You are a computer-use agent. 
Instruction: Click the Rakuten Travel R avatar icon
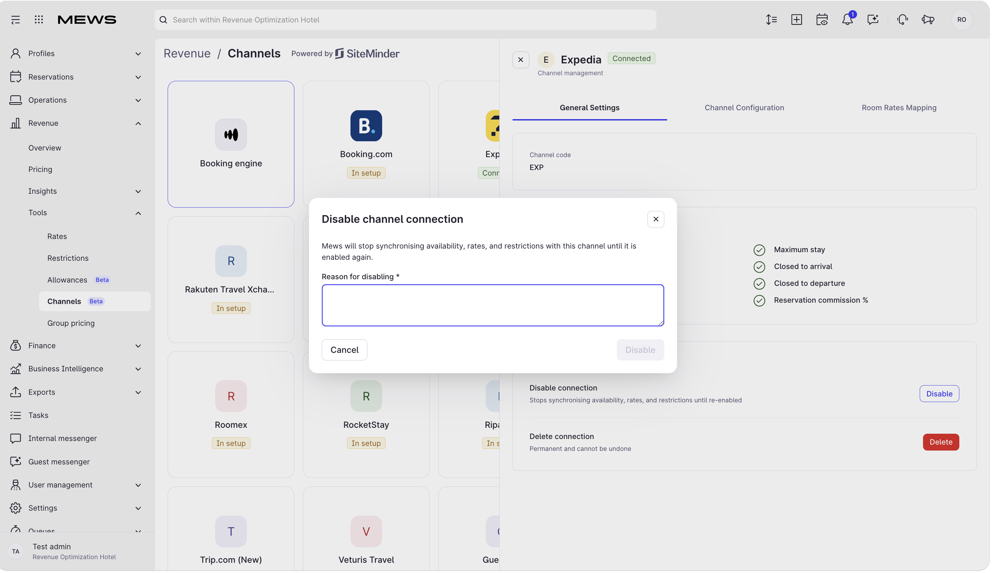[231, 261]
